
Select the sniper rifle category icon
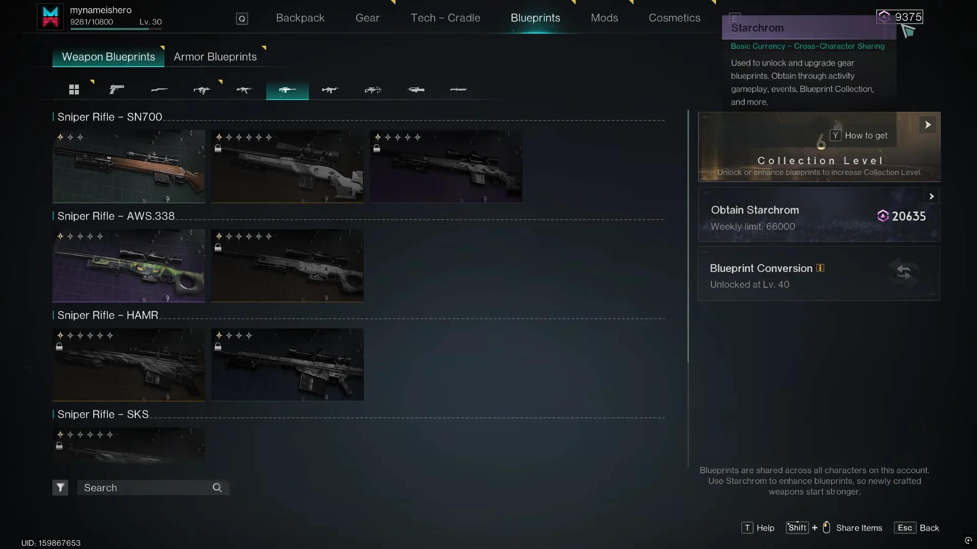point(288,89)
